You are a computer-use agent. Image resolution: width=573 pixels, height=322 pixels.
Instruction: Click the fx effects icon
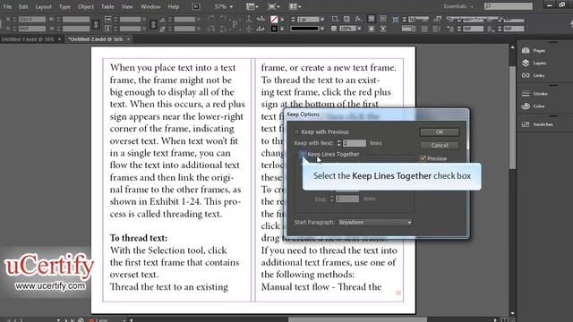358,19
